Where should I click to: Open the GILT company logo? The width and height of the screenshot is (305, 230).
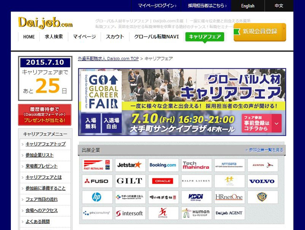(130, 181)
